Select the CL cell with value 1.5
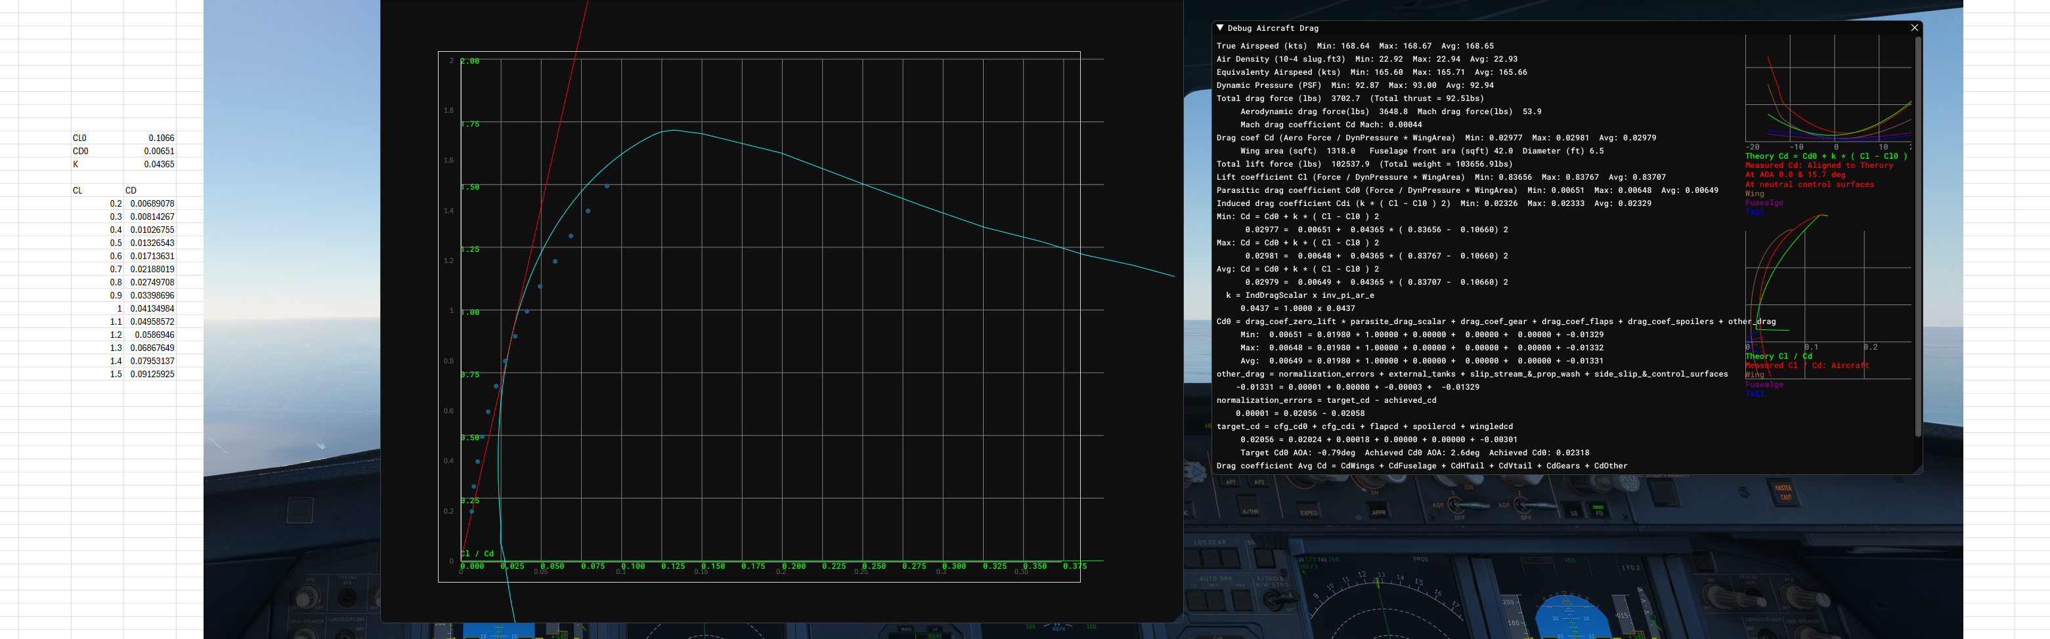Viewport: 2050px width, 639px height. (x=98, y=373)
